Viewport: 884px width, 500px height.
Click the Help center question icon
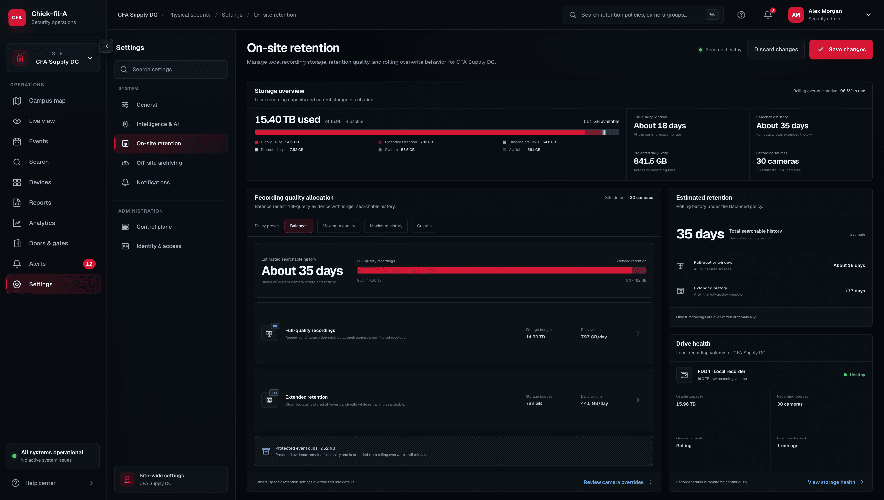click(15, 483)
